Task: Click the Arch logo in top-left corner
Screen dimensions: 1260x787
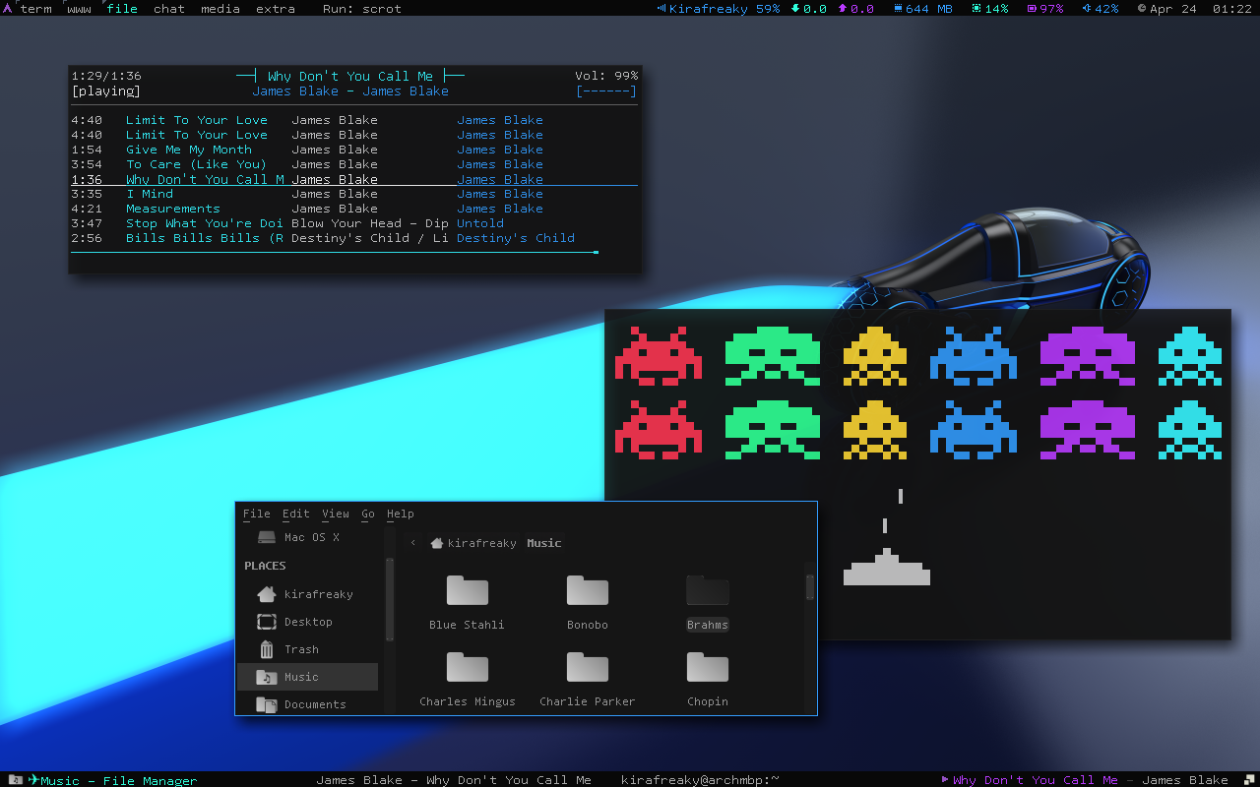Action: tap(8, 8)
